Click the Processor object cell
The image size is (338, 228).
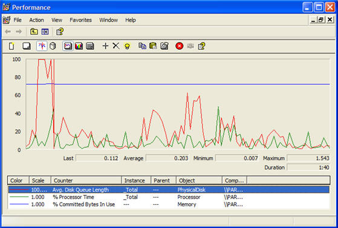tap(189, 197)
